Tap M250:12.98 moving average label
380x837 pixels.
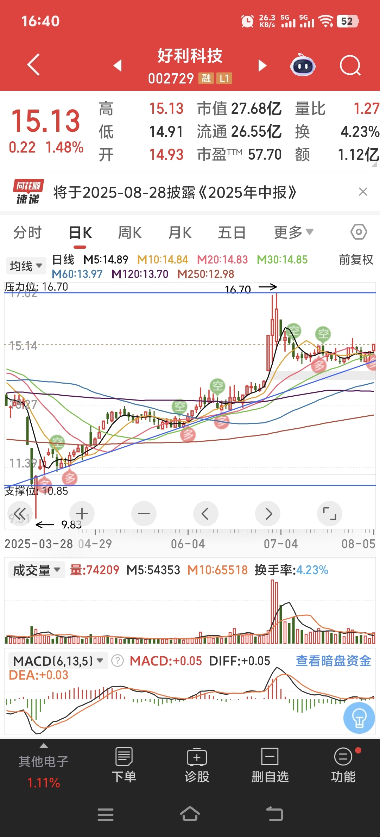(206, 274)
